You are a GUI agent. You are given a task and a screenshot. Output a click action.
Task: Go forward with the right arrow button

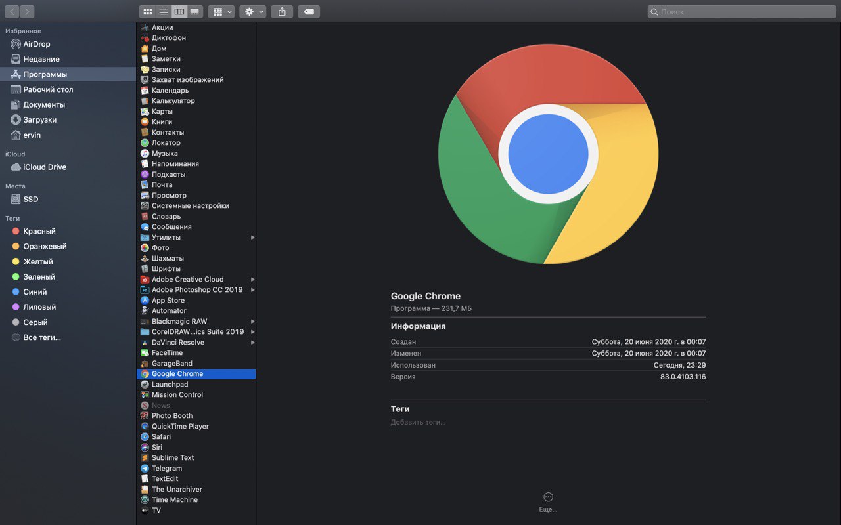tap(27, 11)
